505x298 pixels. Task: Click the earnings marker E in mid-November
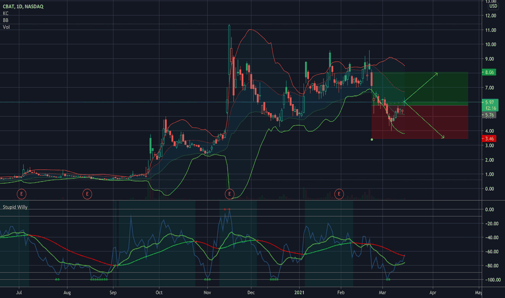pyautogui.click(x=229, y=194)
